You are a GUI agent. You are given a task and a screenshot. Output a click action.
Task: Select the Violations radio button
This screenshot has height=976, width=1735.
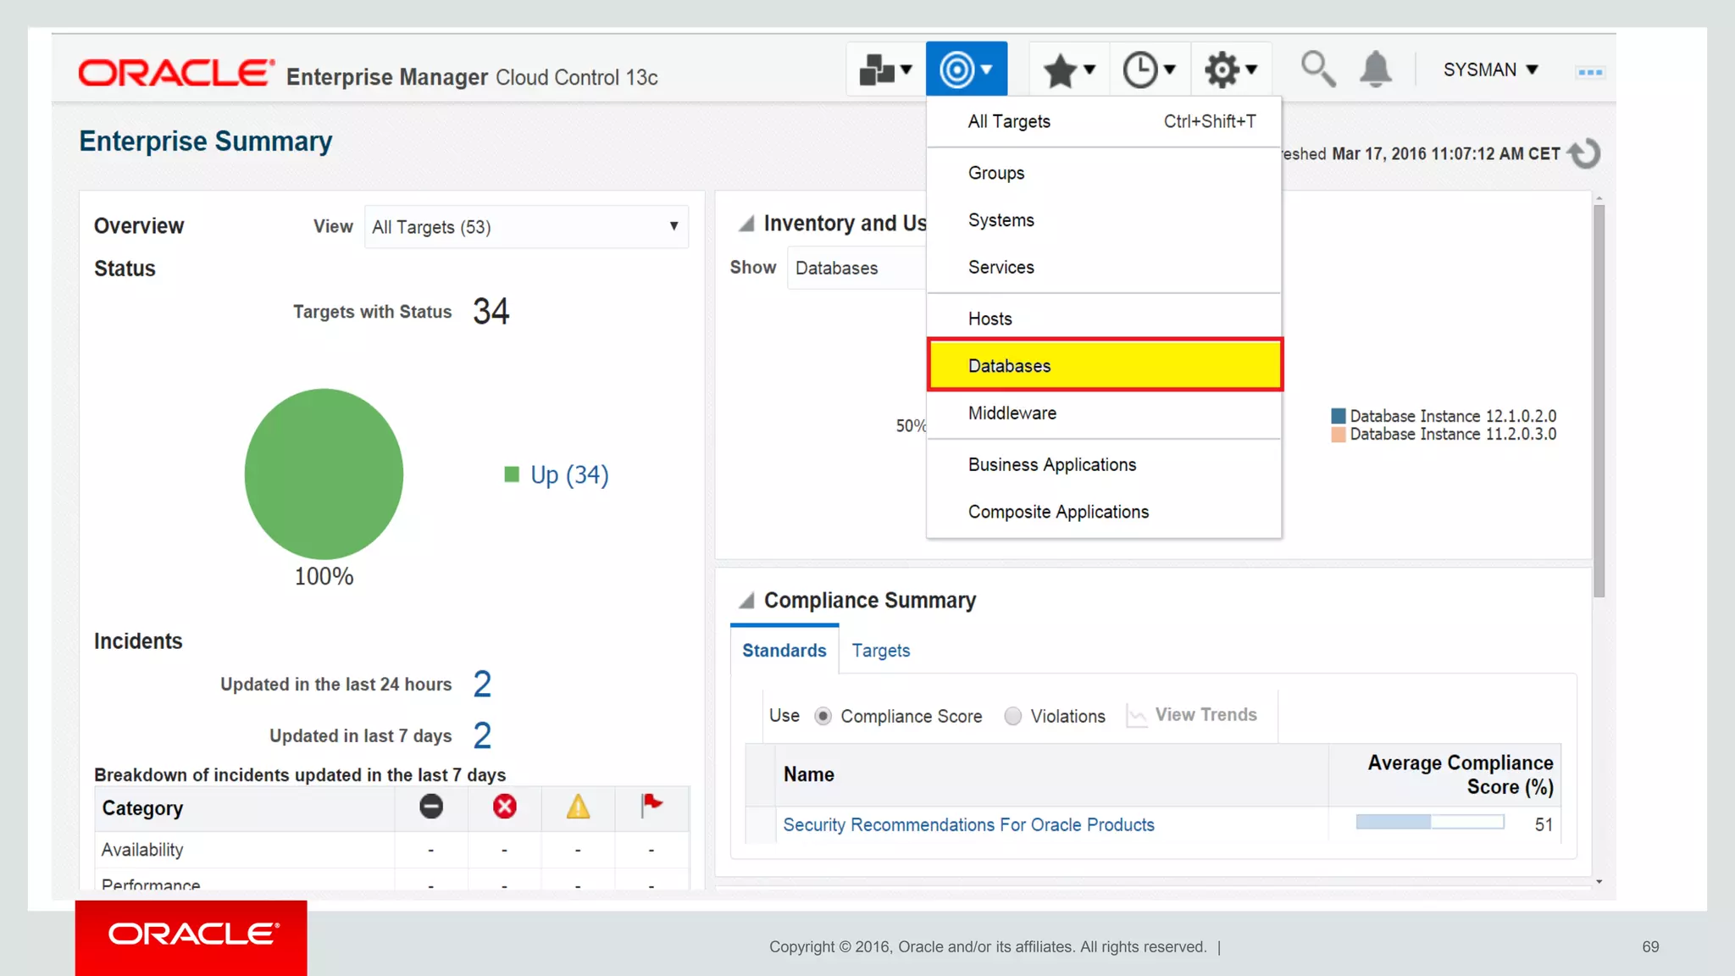click(1012, 717)
